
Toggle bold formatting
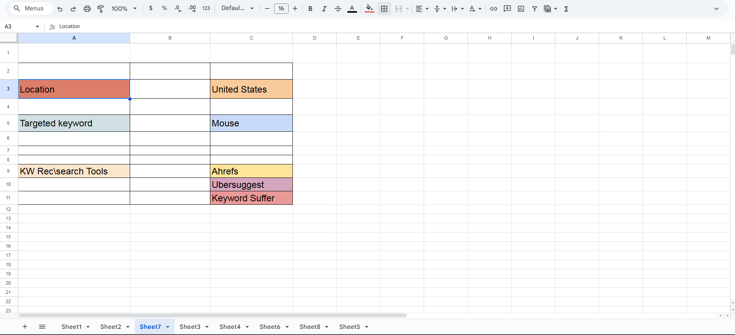point(310,8)
